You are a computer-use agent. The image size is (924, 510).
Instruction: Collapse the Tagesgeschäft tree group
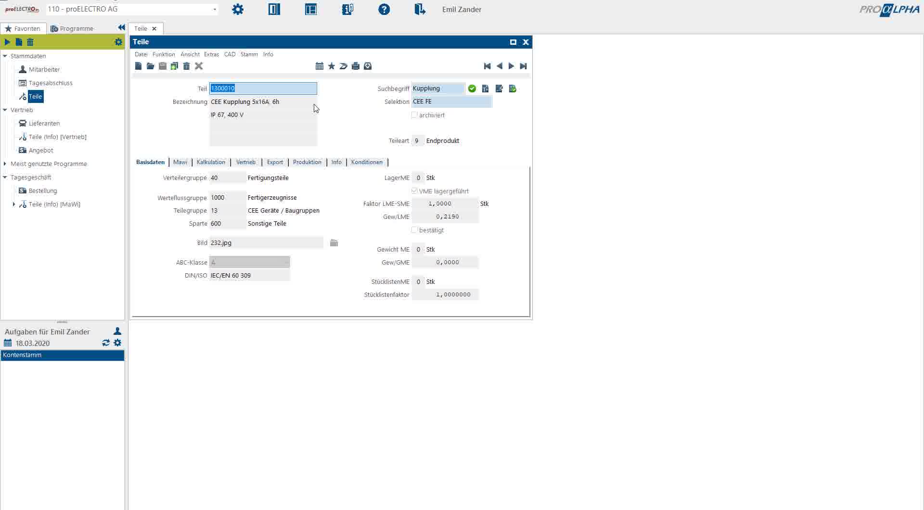click(5, 177)
